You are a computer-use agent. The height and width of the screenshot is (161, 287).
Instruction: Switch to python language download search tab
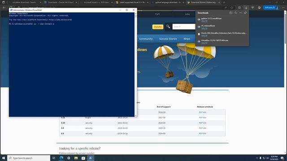pos(168,2)
